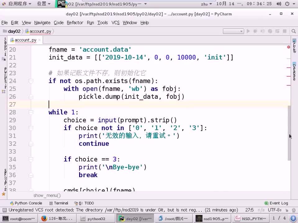Open the Terminal tool window
Screen dimensions: 298x223
point(59,203)
